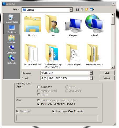Select the Adobe Photoshop CS5 Extended folder
This screenshot has height=128, width=119.
(53, 56)
